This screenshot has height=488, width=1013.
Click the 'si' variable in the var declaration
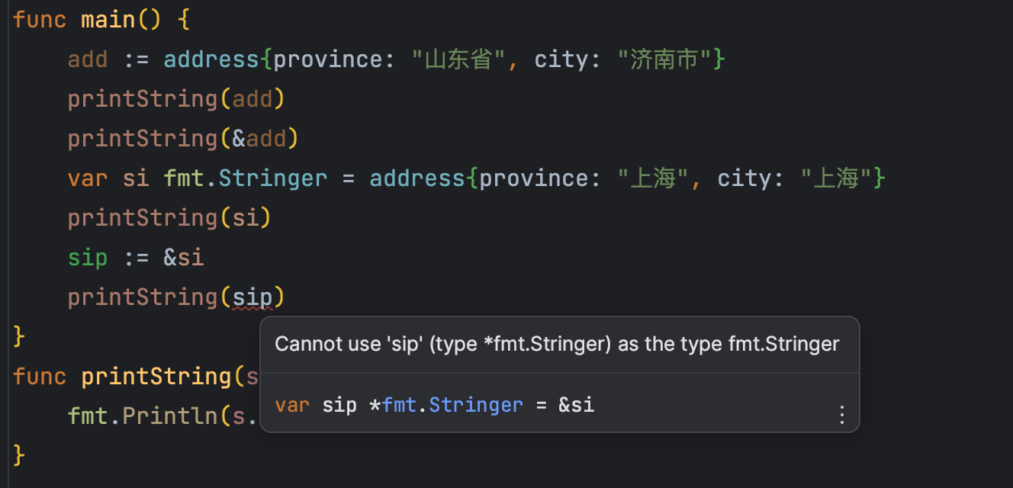pyautogui.click(x=136, y=178)
